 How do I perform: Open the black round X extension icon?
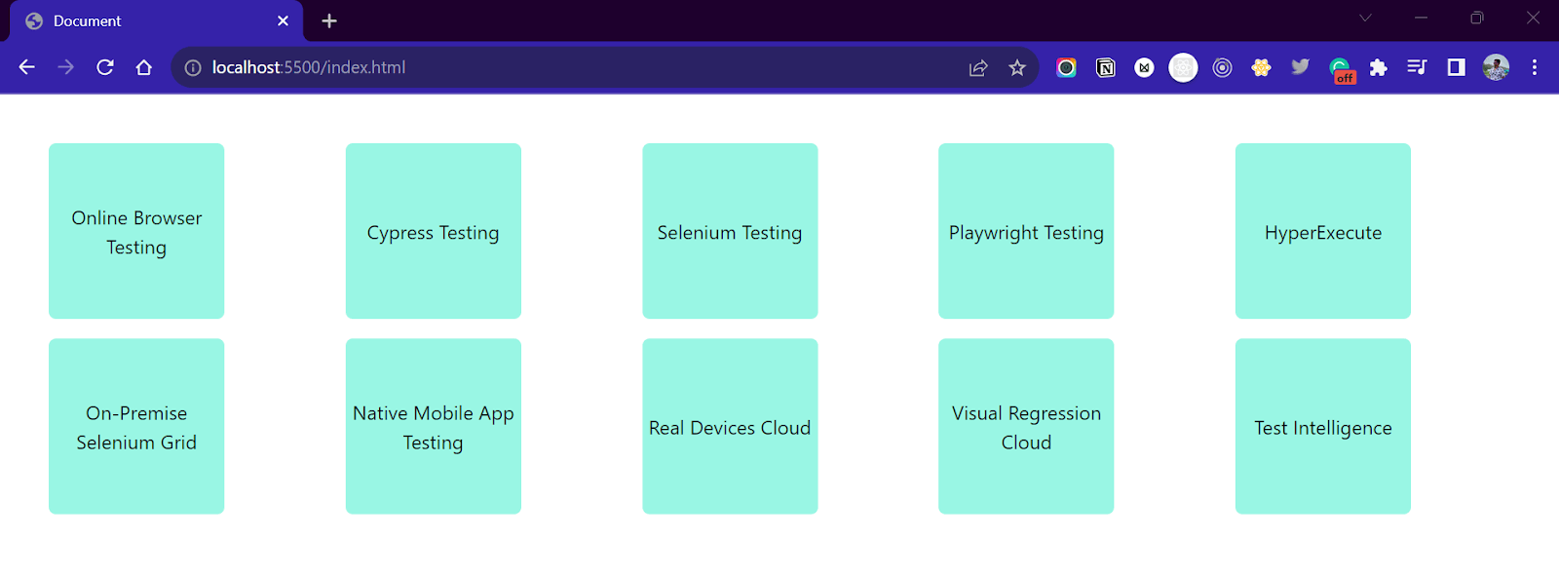(x=1144, y=67)
